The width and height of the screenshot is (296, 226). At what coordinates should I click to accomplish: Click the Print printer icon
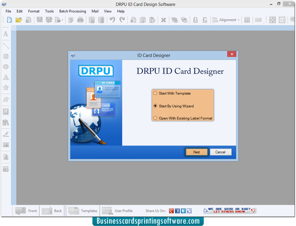pyautogui.click(x=80, y=20)
